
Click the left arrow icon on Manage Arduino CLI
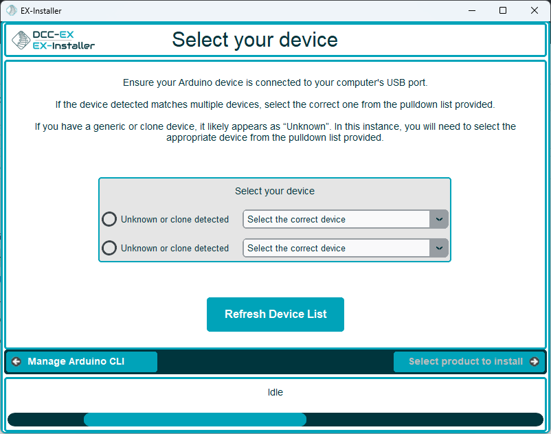(15, 361)
